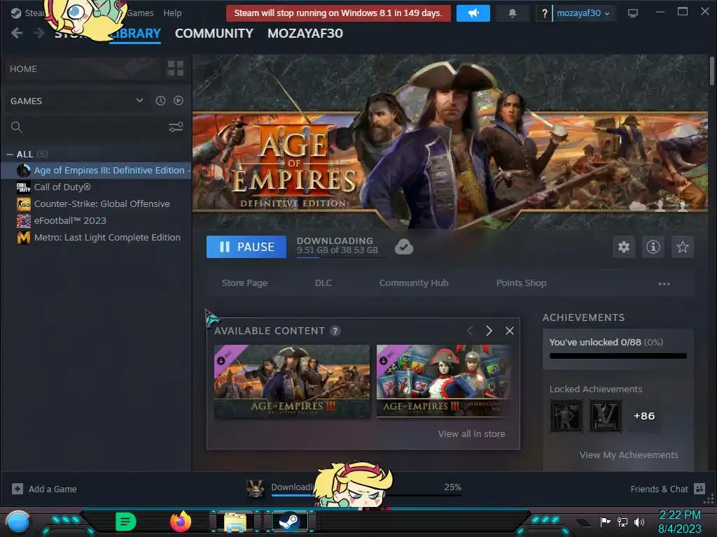Open game settings gear icon
Viewport: 717px width, 537px height.
pyautogui.click(x=624, y=247)
